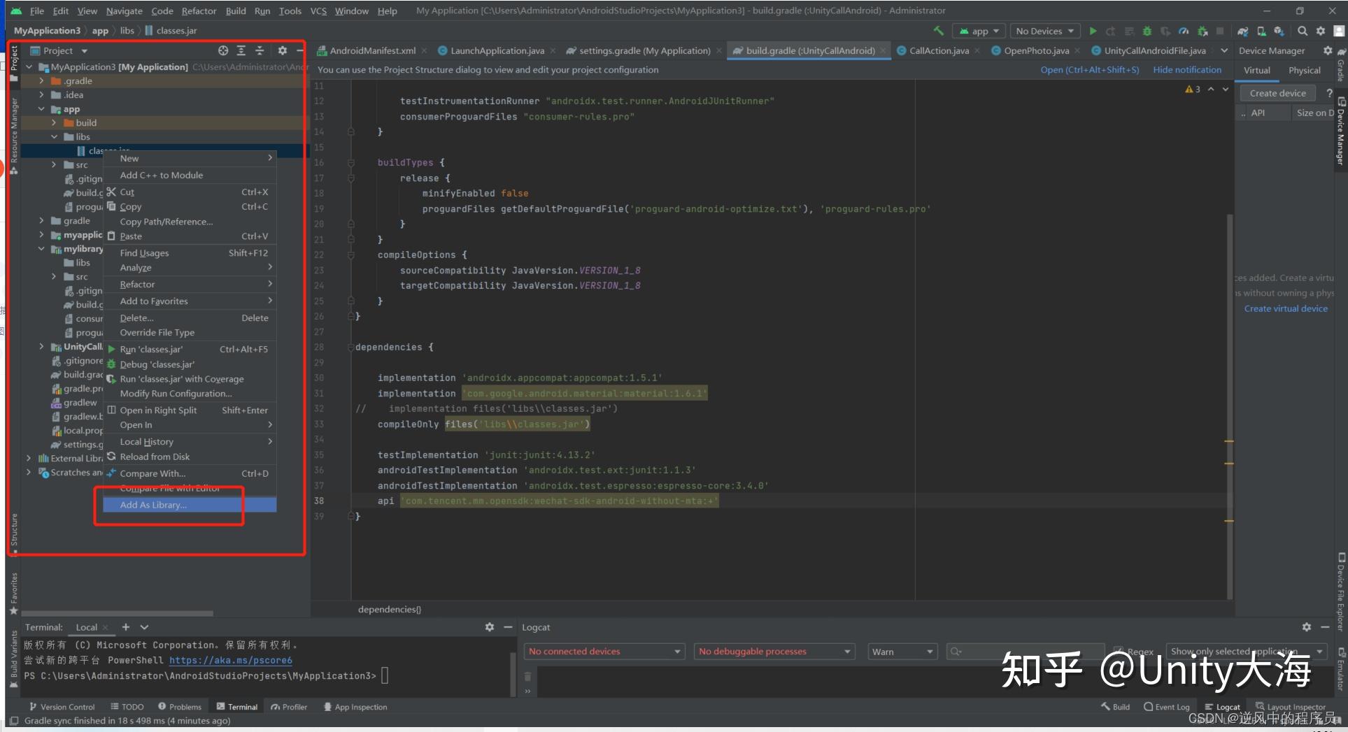Screen dimensions: 1348x732
Task: Run the app with green play button
Action: [x=1093, y=31]
